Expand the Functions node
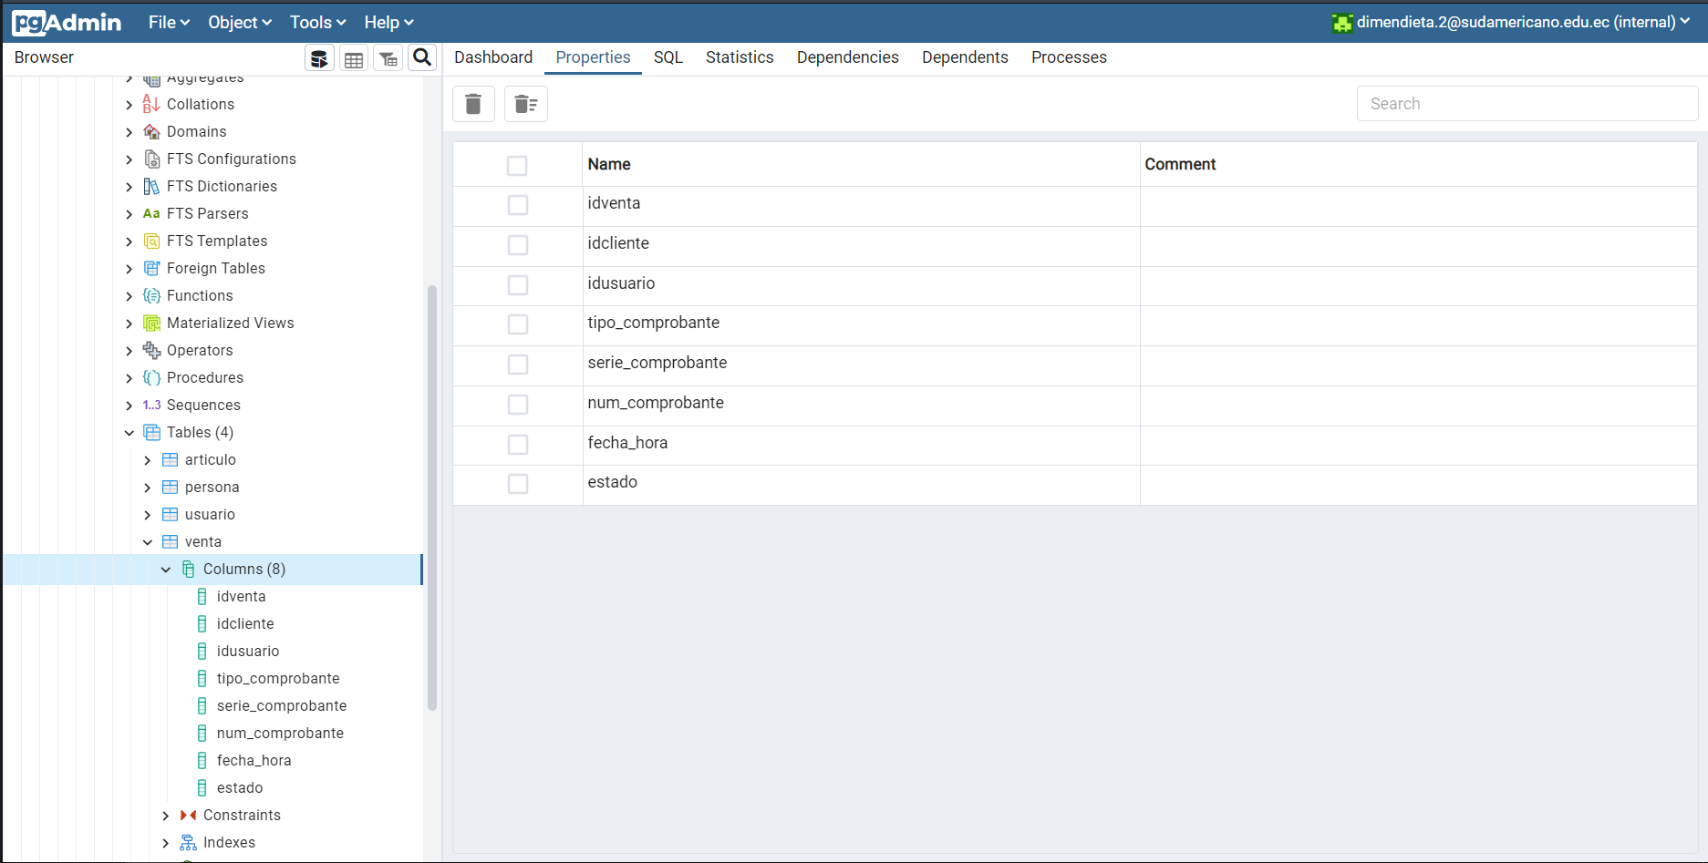The height and width of the screenshot is (863, 1708). coord(129,295)
